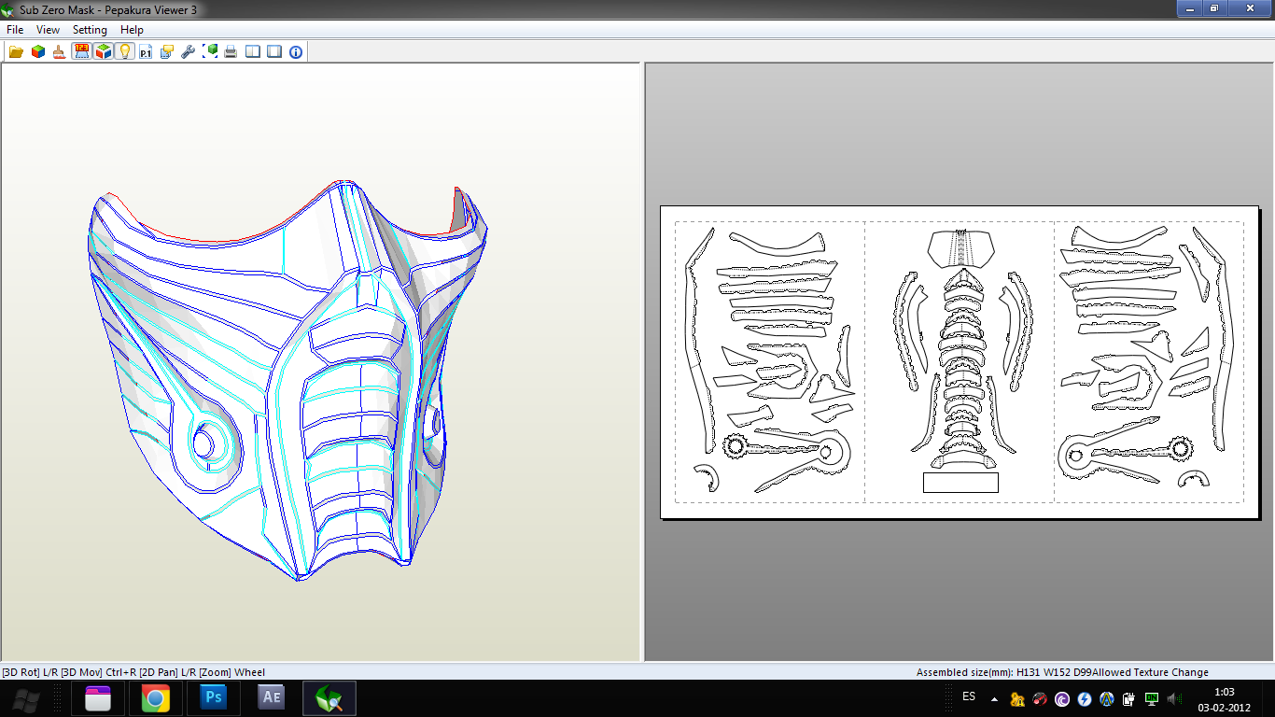
Task: Click the power plug battery tray icon
Action: pyautogui.click(x=1128, y=698)
